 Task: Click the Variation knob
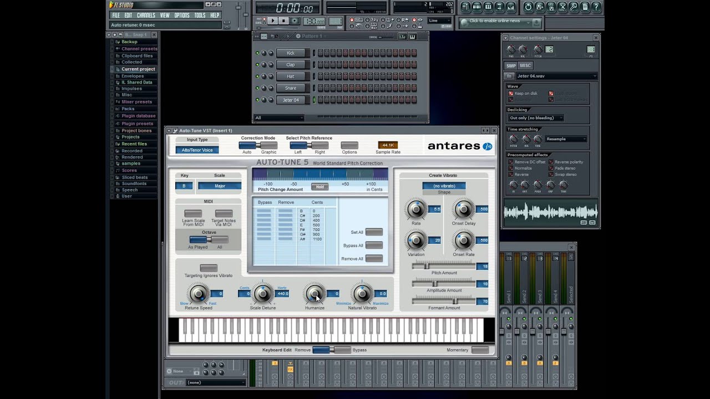pos(416,241)
